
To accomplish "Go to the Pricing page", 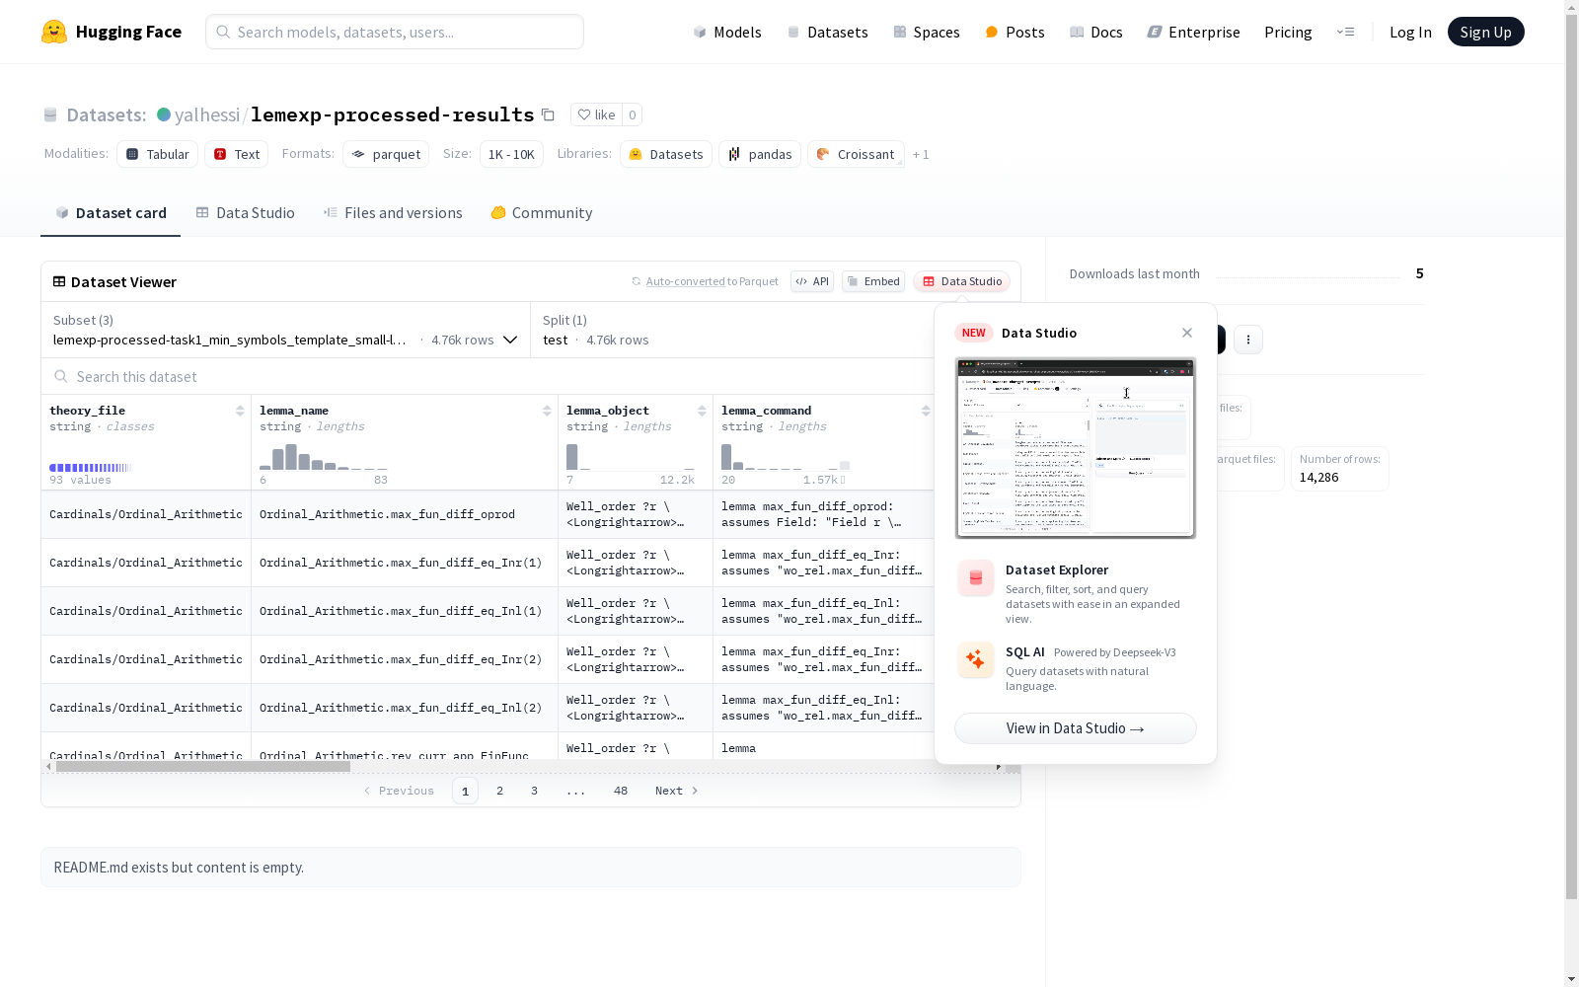I will (1288, 32).
